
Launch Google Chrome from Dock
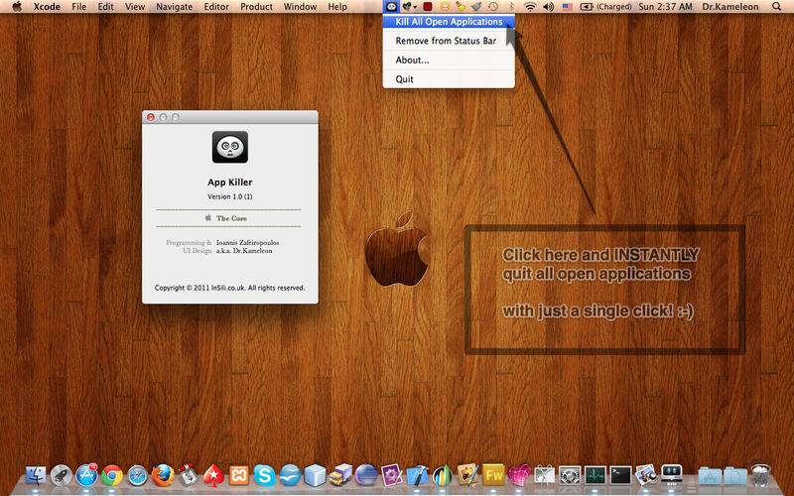click(x=112, y=476)
